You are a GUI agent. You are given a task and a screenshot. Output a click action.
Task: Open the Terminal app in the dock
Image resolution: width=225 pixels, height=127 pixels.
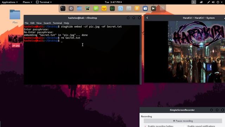(63, 8)
